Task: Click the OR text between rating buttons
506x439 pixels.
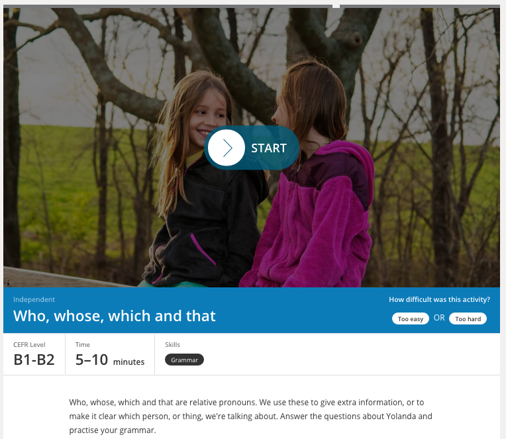Action: 439,318
